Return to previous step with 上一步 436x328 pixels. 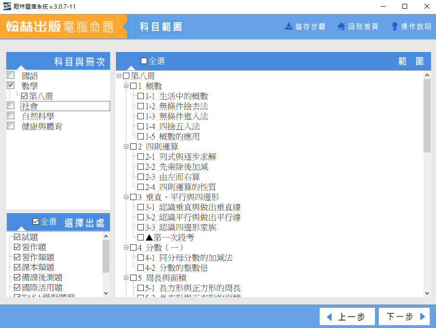345,317
